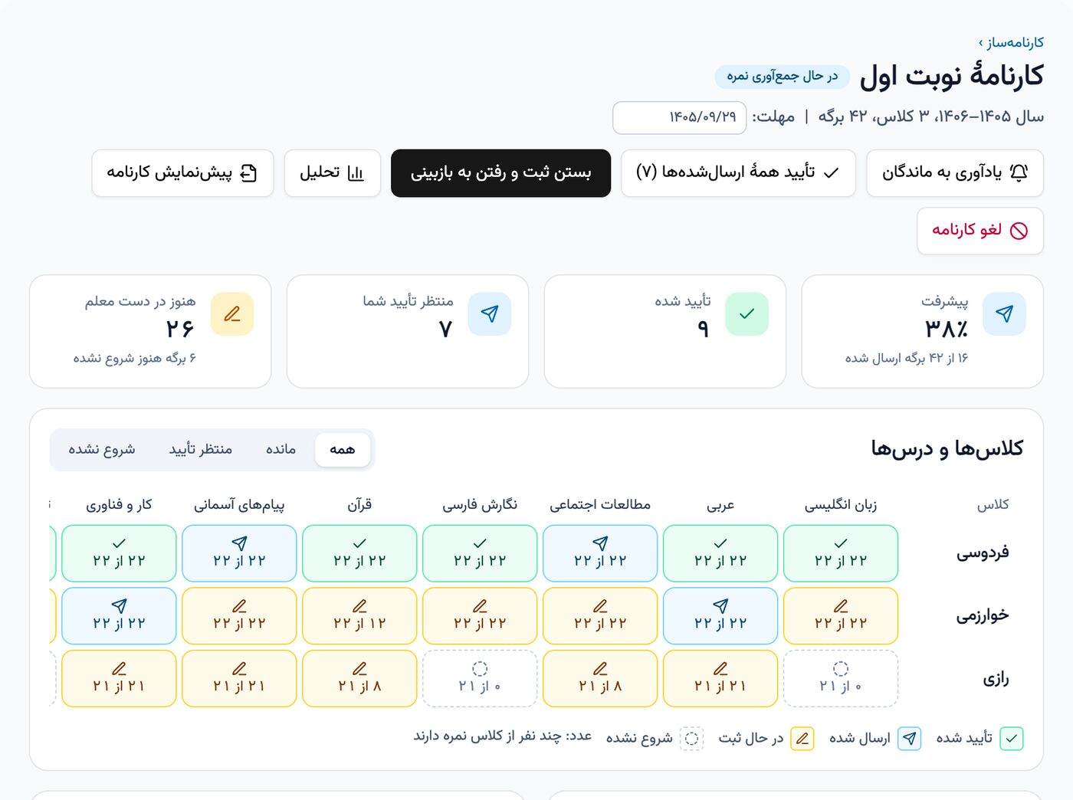Click بستن ثبت و رفتن به بازبینی button
This screenshot has height=800, width=1073.
pyautogui.click(x=500, y=173)
